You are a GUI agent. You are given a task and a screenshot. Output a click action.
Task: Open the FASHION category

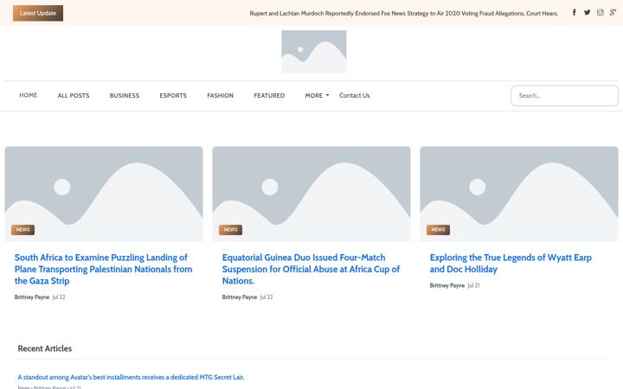220,95
